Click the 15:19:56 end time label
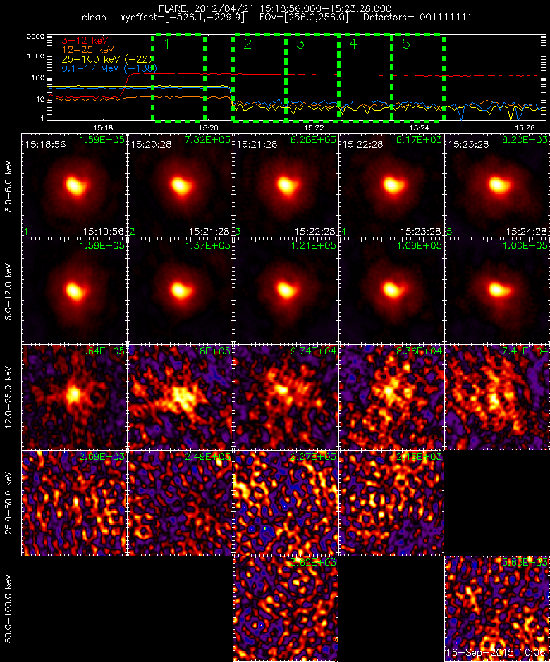 (104, 232)
